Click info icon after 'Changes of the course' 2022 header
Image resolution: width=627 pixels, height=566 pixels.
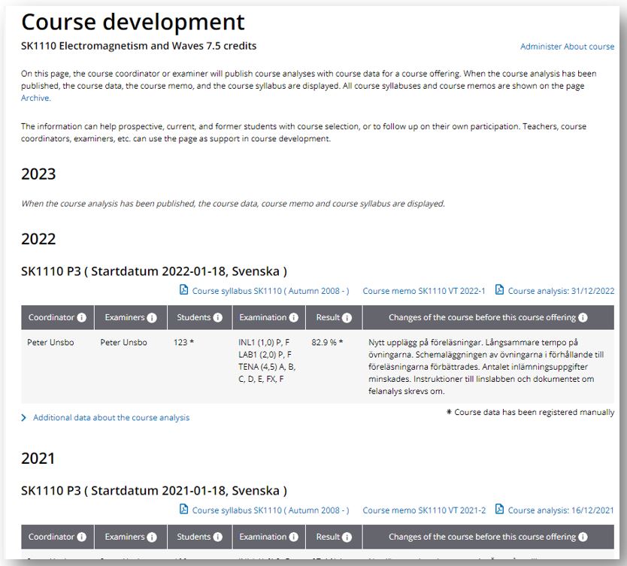(583, 318)
